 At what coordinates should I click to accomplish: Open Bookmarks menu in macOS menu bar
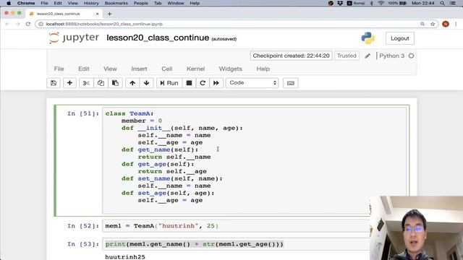click(116, 3)
